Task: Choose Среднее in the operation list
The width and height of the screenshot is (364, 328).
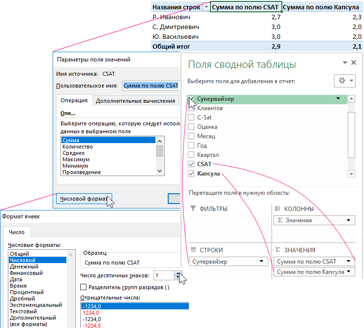Action: [x=73, y=153]
